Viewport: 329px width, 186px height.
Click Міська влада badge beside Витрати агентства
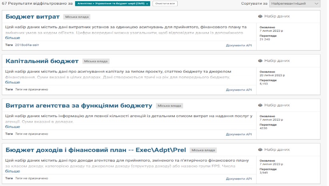pyautogui.click(x=169, y=106)
